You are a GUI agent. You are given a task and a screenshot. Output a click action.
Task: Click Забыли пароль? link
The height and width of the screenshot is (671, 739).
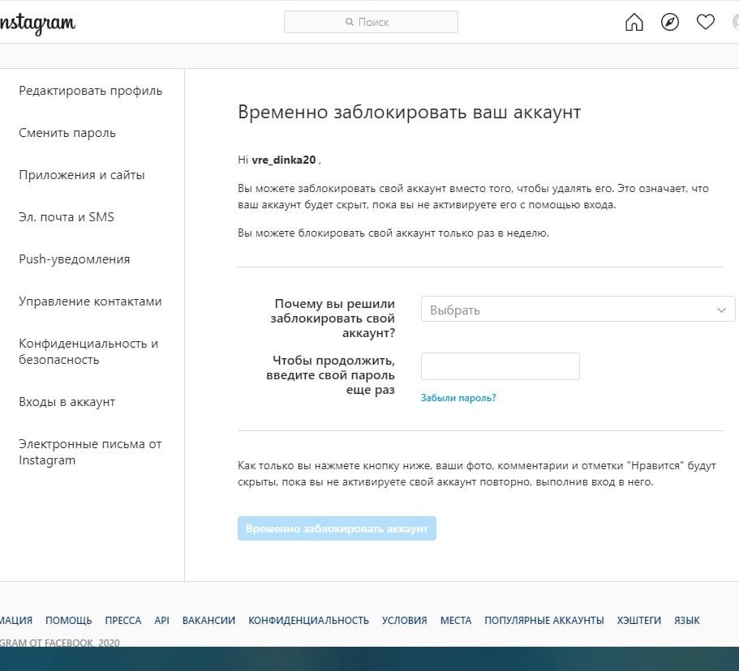coord(458,398)
